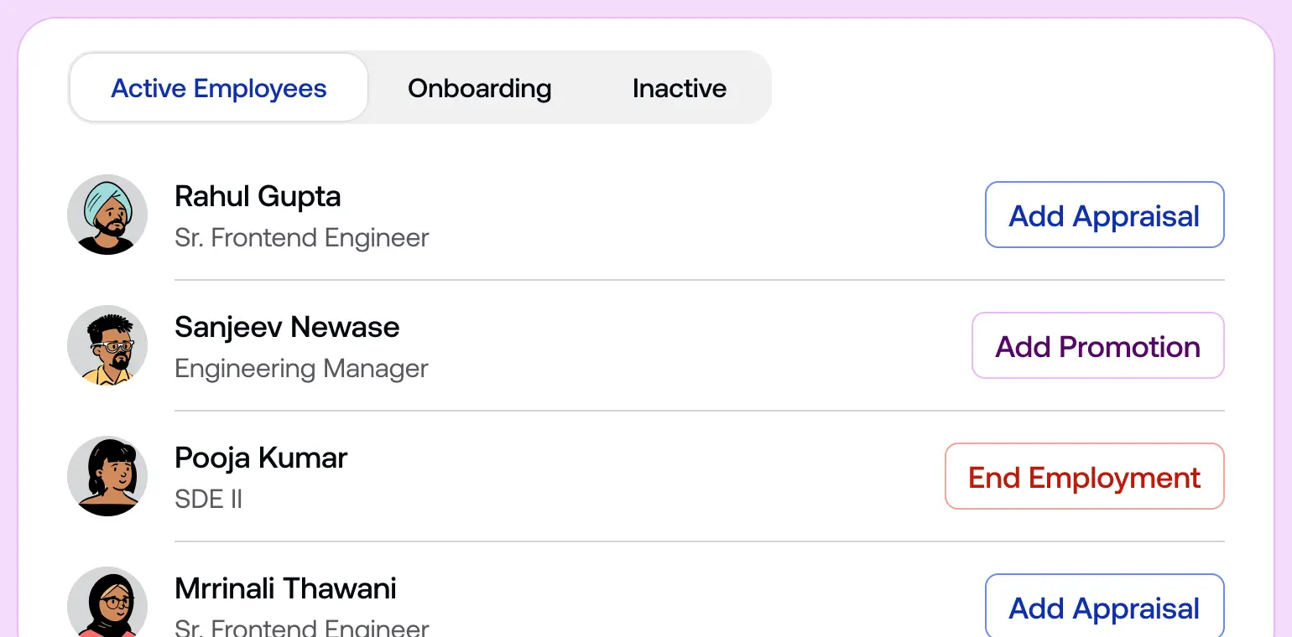Add Promotion for Sanjeev Newase
1292x637 pixels.
point(1097,345)
